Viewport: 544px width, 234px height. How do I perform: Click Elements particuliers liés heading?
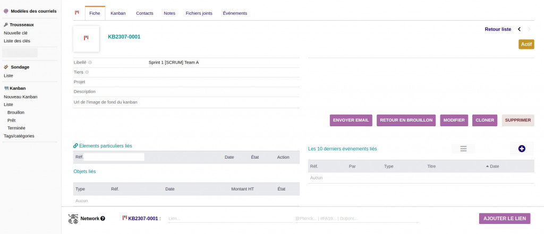[106, 146]
